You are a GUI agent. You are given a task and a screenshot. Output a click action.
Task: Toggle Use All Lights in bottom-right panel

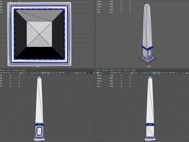[164, 73]
